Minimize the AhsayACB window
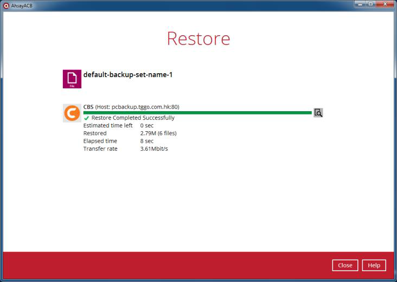Screen dimensions: 397x282 360,4
